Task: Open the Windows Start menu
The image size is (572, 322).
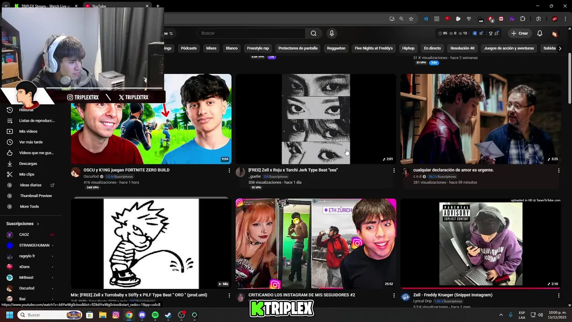Action: click(x=9, y=315)
